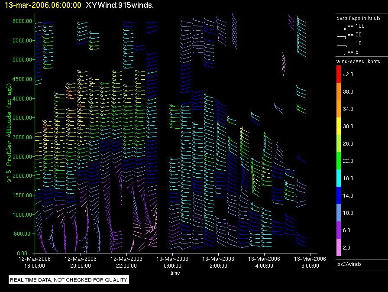The image size is (388, 292).
Task: Select the orange 38.0 knots color swatch
Action: tap(339, 92)
